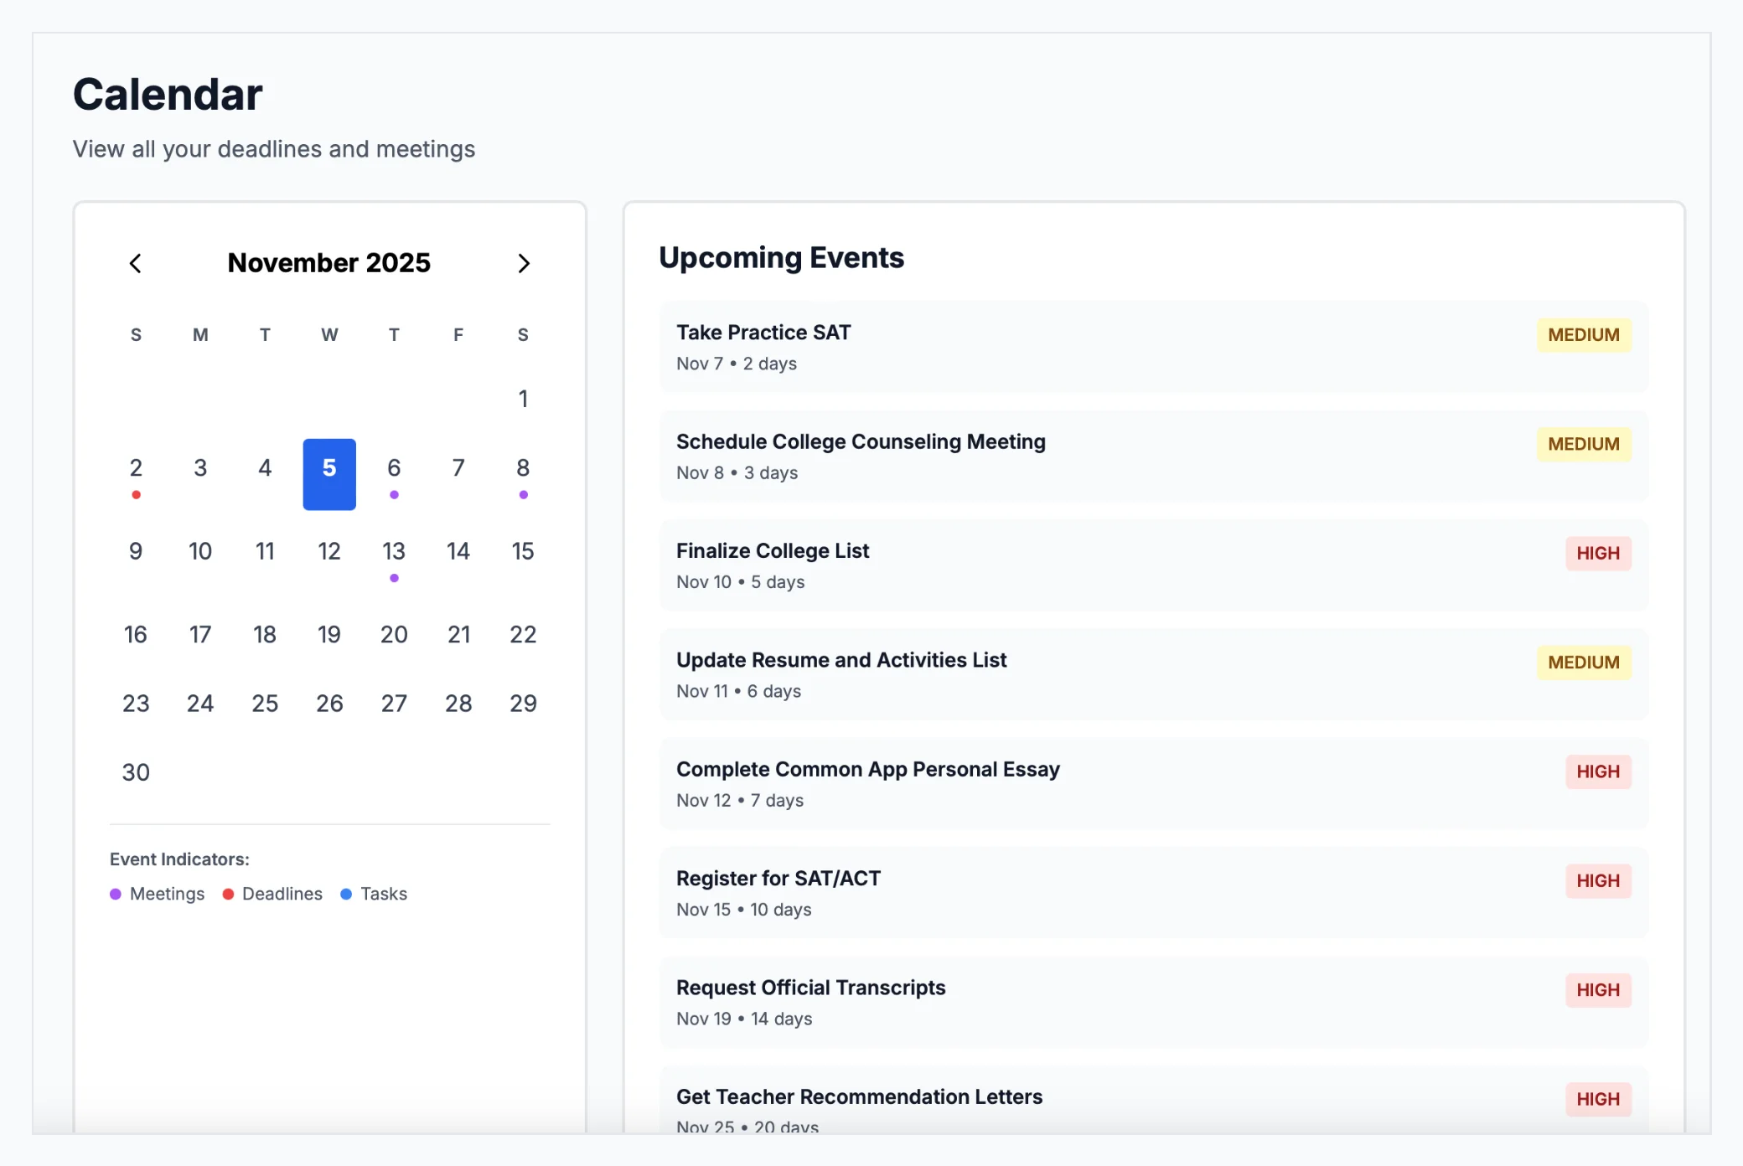Advance to December using right chevron
This screenshot has width=1743, height=1166.
click(524, 263)
